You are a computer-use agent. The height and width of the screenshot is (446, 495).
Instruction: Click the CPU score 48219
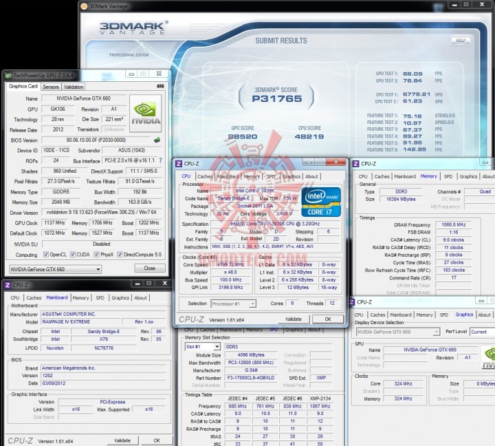[309, 136]
